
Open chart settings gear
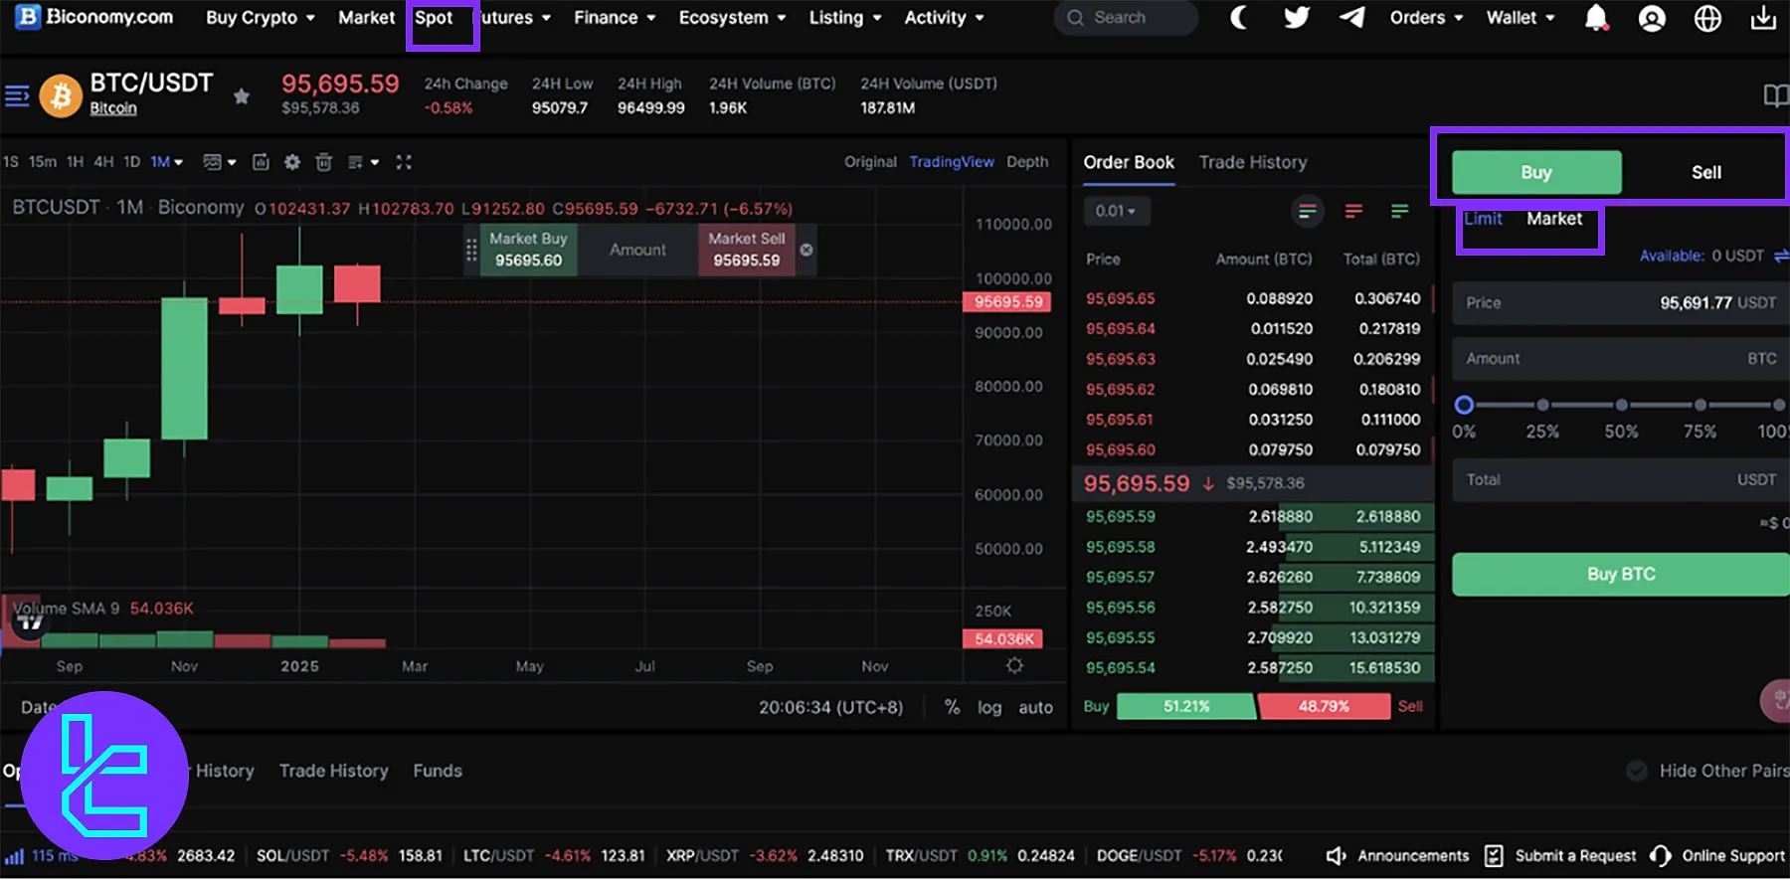(x=292, y=162)
